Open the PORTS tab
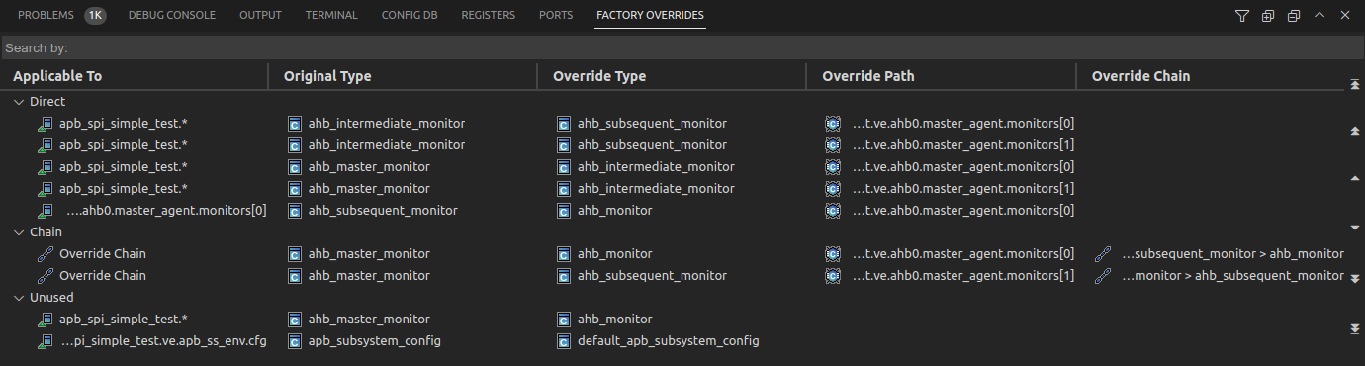The image size is (1365, 366). 556,16
